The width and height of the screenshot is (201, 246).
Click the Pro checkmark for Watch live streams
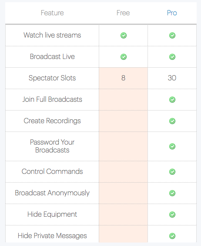[x=172, y=35]
